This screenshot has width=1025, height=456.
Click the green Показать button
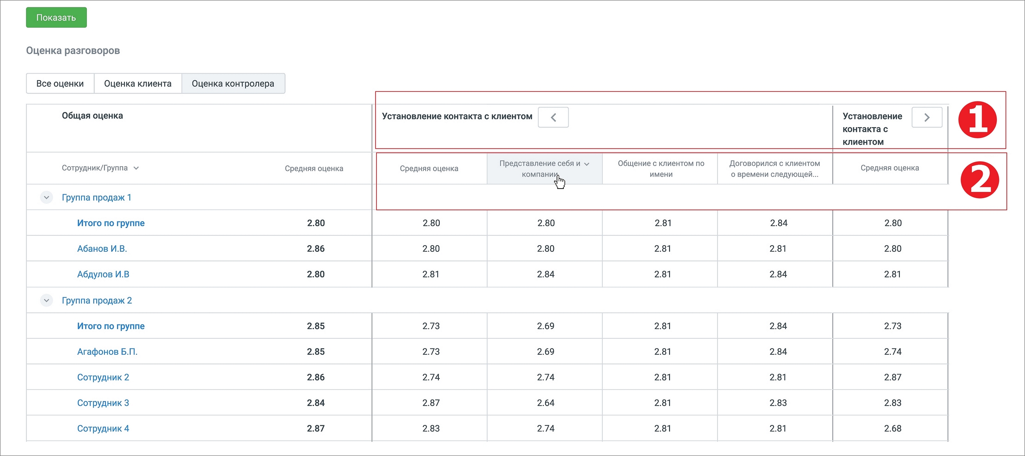pyautogui.click(x=56, y=17)
